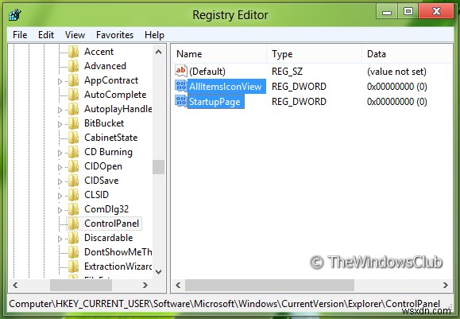
Task: Select the Accent key label
Action: coord(99,52)
